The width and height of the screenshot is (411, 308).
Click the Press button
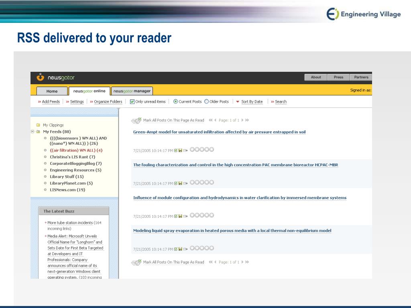click(338, 77)
